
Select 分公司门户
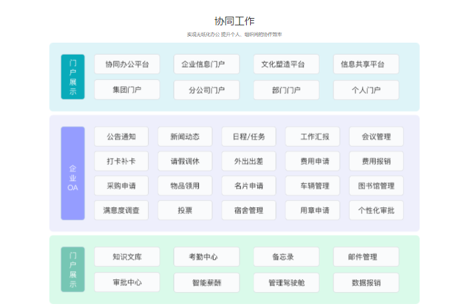[207, 90]
